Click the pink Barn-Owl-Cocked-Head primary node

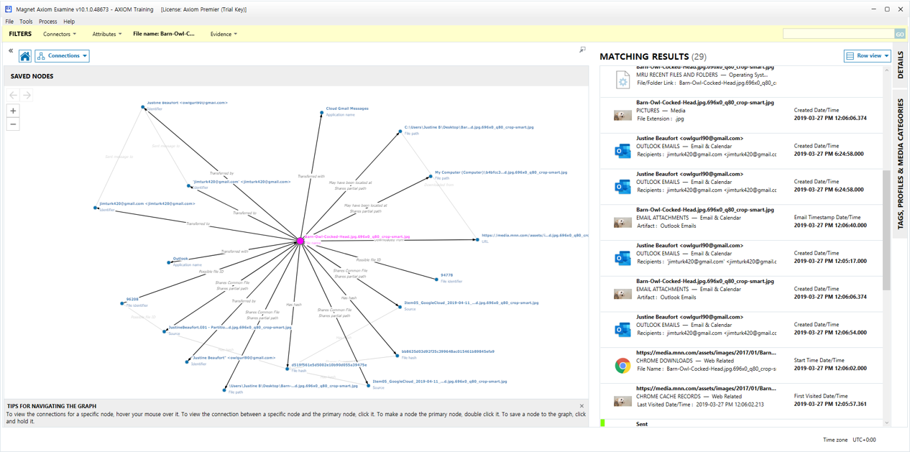pos(300,241)
